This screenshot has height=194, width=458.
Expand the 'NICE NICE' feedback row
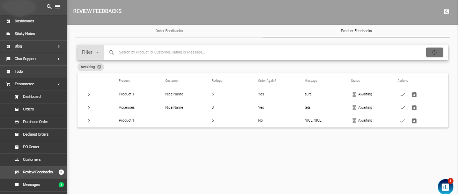pyautogui.click(x=89, y=121)
